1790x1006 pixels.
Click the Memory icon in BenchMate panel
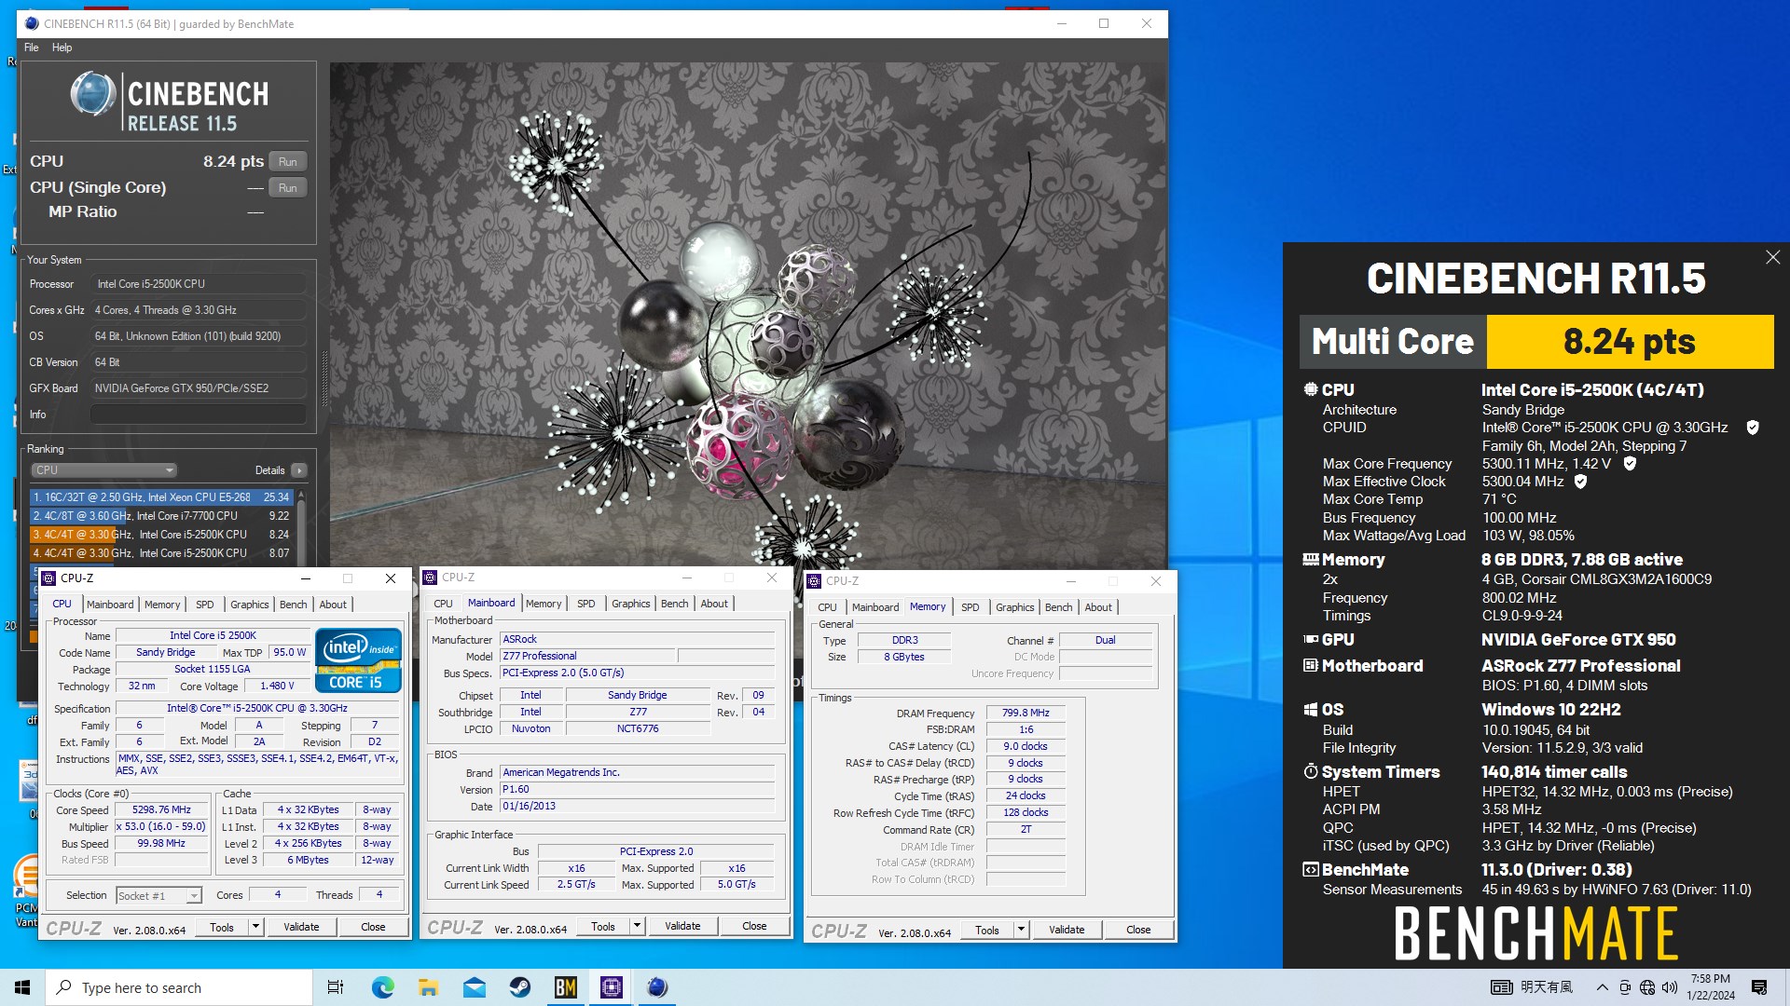[x=1310, y=560]
